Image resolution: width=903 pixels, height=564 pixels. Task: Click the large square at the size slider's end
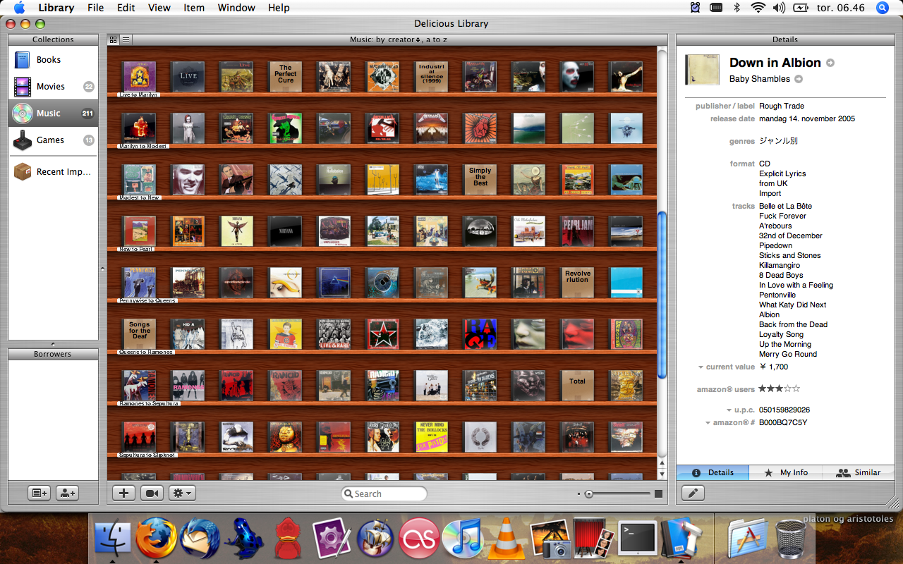(x=658, y=494)
